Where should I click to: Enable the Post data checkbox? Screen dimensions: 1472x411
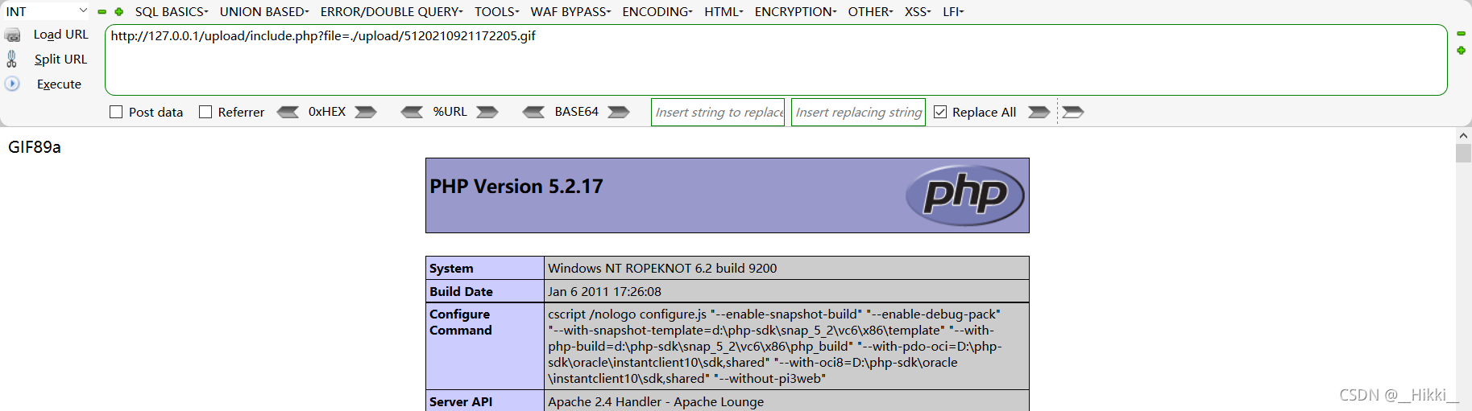[116, 112]
